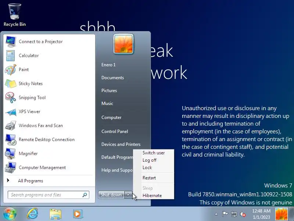The width and height of the screenshot is (294, 221).
Task: Open Default Programs link
Action: [x=117, y=157]
